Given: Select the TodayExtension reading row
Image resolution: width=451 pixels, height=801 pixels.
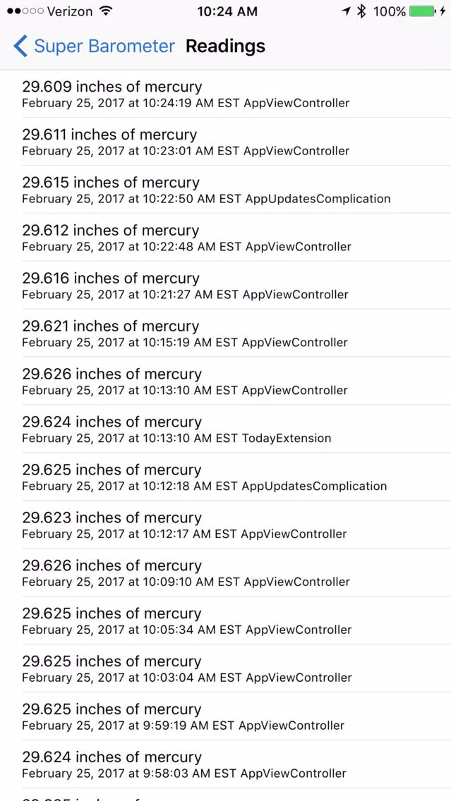Looking at the screenshot, I should (226, 429).
